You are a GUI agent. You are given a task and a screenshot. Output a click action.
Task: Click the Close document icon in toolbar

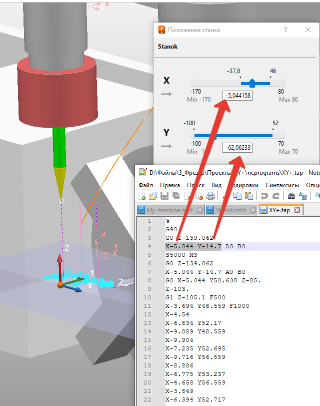(187, 196)
